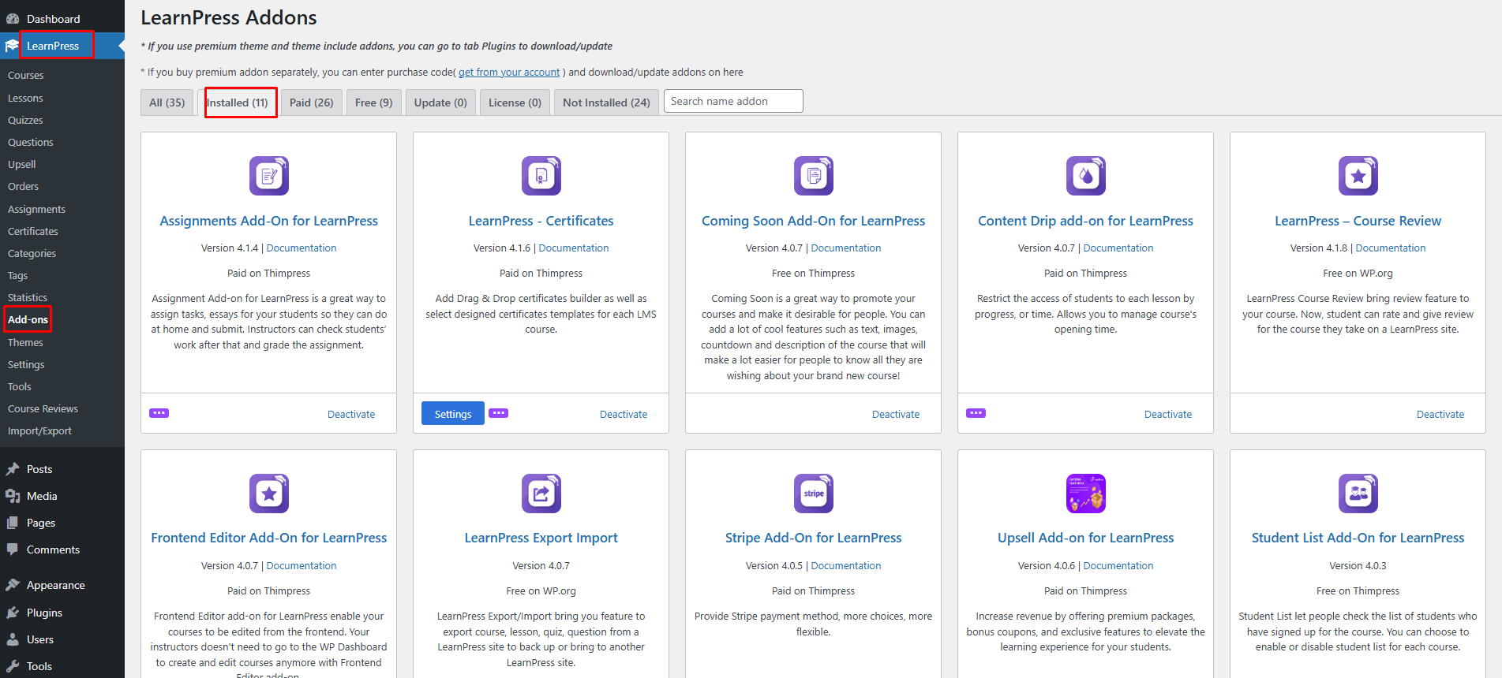Screen dimensions: 1502x678
Task: Open more options dots on Assignments card
Action: tap(159, 413)
